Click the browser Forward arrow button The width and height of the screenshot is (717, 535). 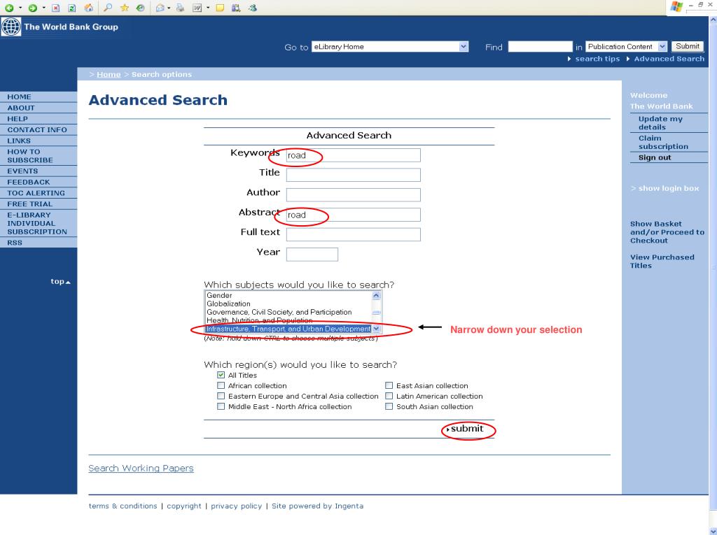[32, 8]
